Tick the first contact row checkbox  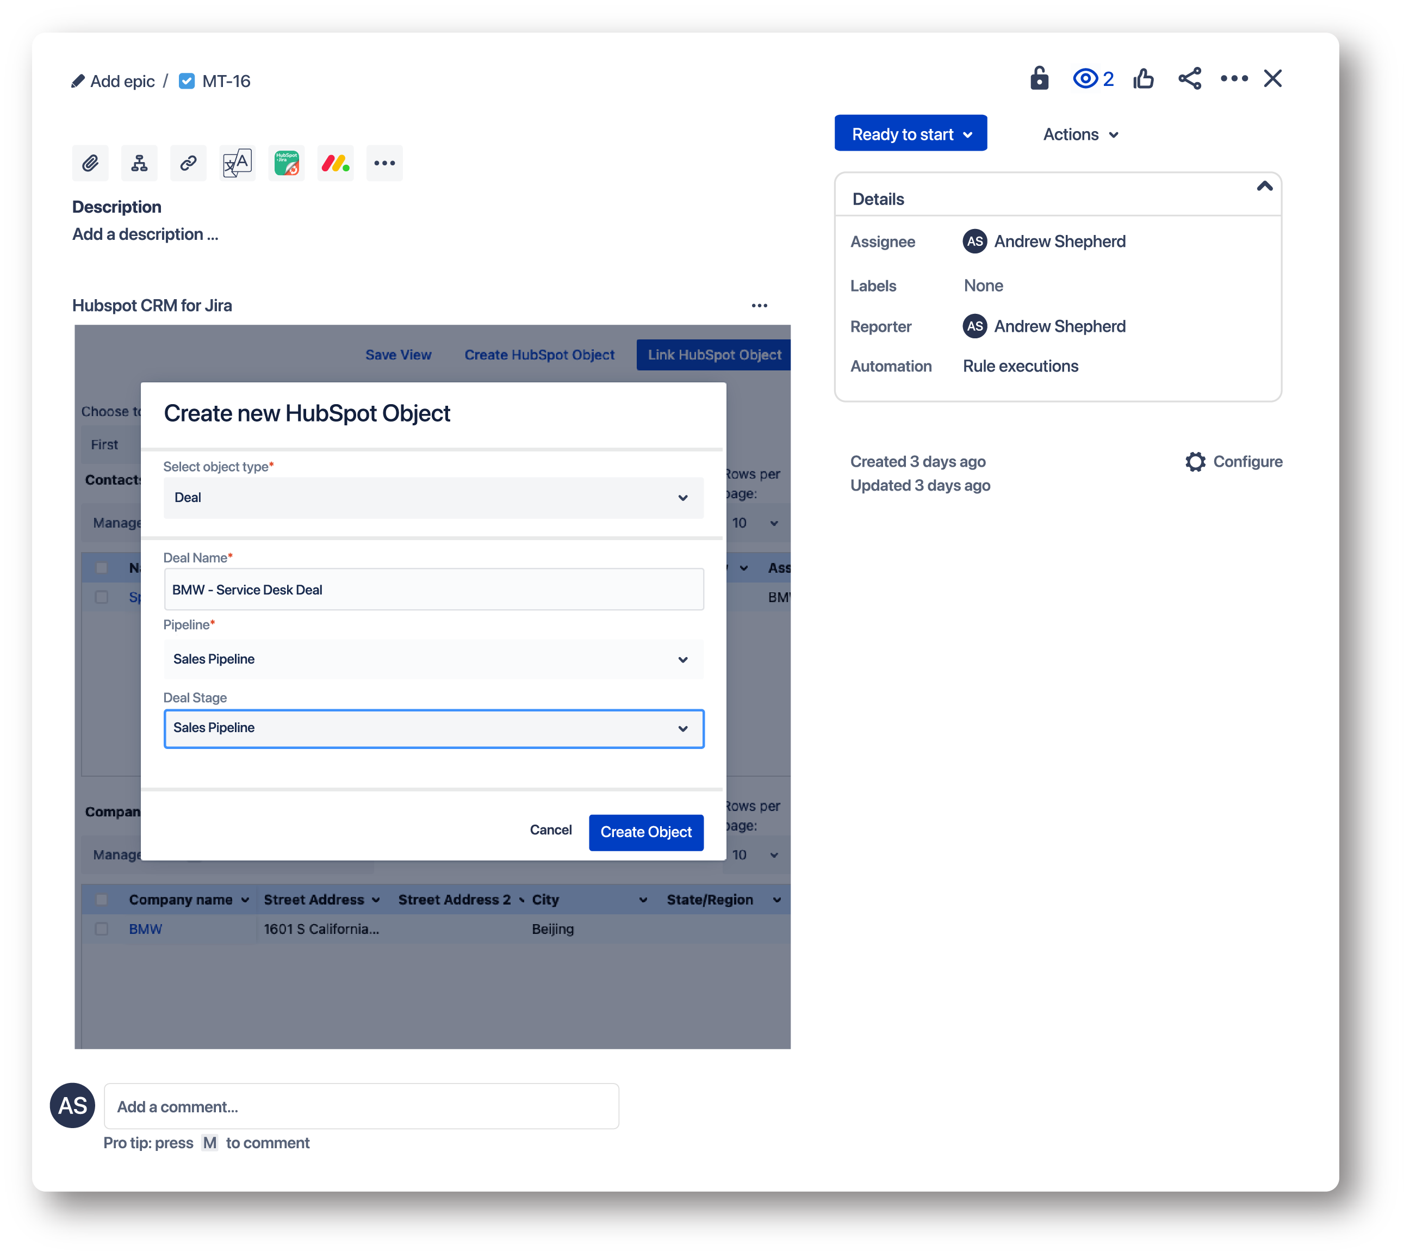(x=102, y=597)
